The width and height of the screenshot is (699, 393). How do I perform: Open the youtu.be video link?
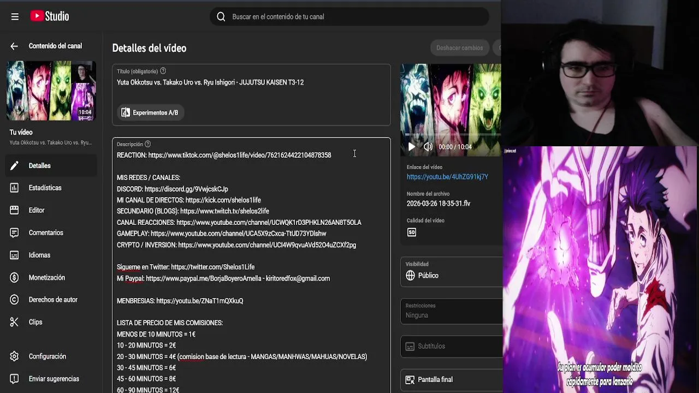(447, 177)
